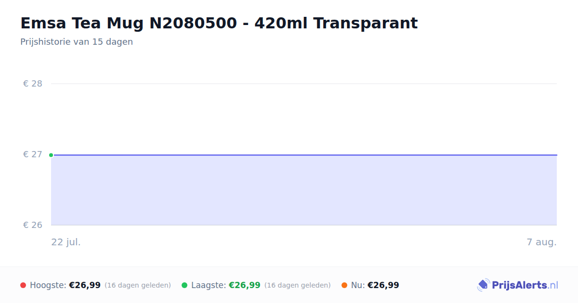Click the green data point on the chart line
The width and height of the screenshot is (578, 303).
51,155
